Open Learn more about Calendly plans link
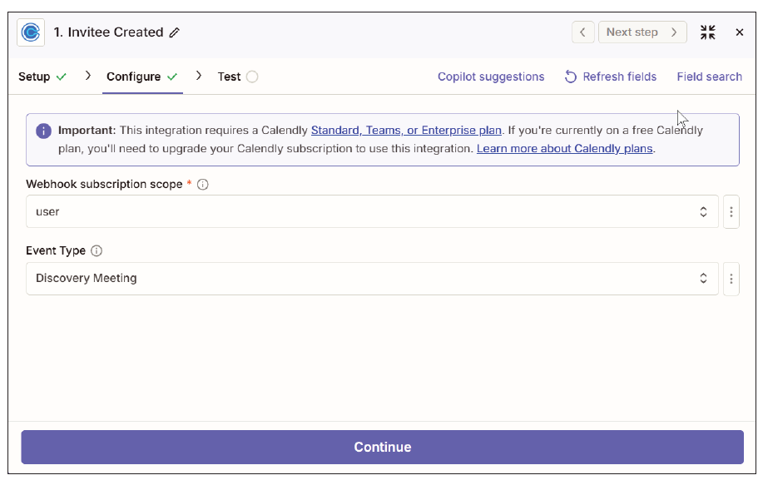 tap(564, 148)
